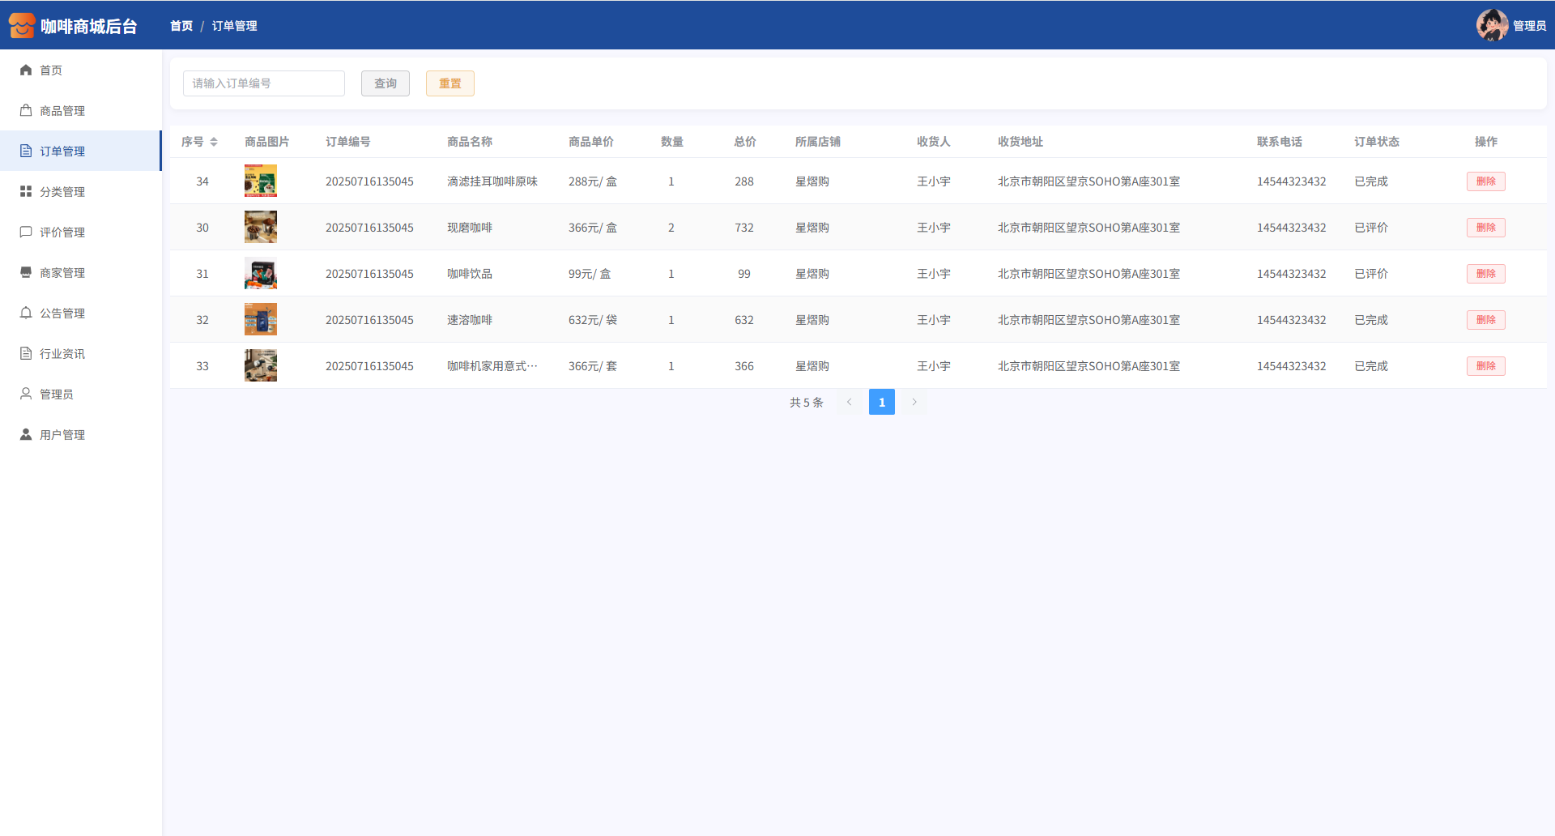Click the home icon in sidebar
The height and width of the screenshot is (836, 1555).
[26, 70]
